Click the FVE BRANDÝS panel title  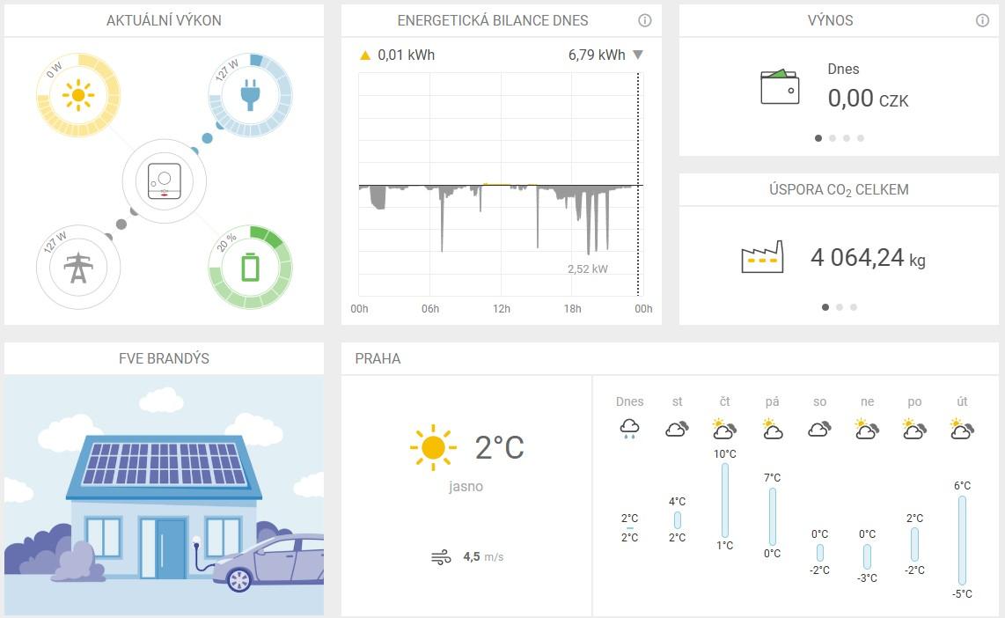click(164, 359)
